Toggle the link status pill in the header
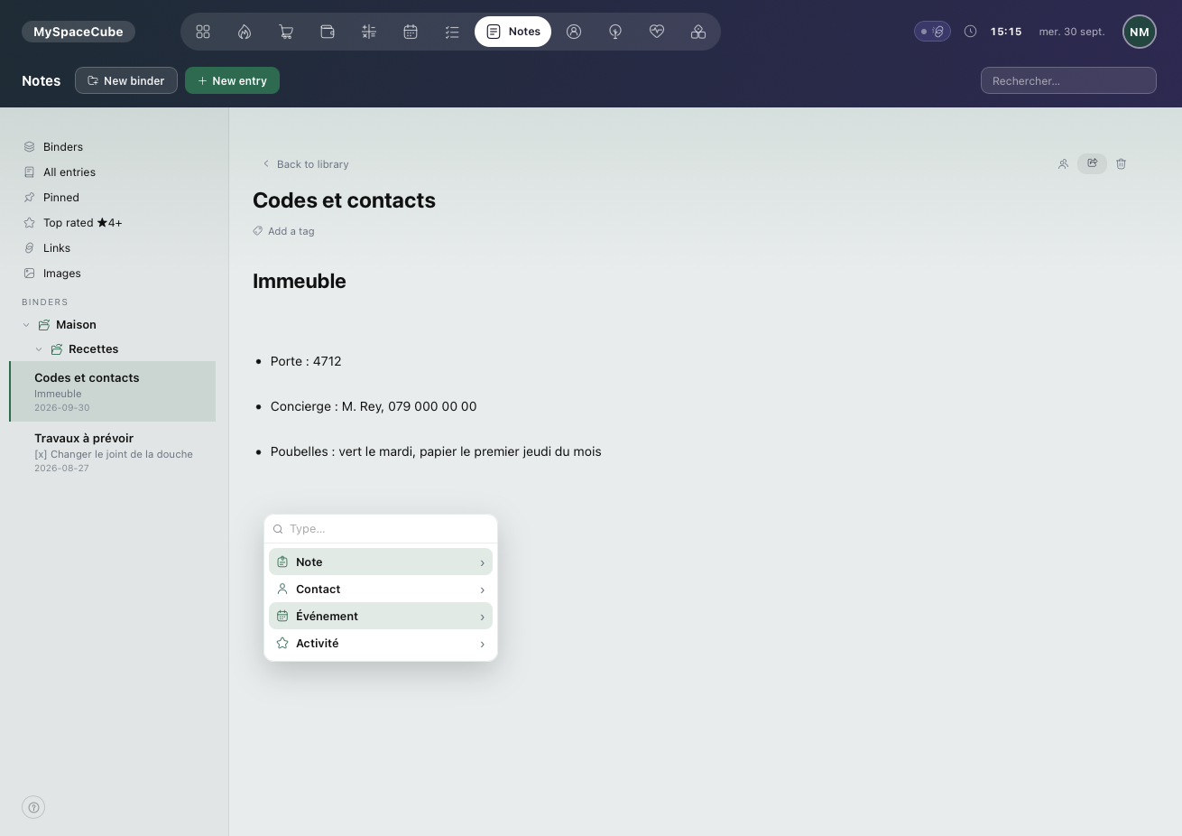The image size is (1182, 836). (x=932, y=32)
